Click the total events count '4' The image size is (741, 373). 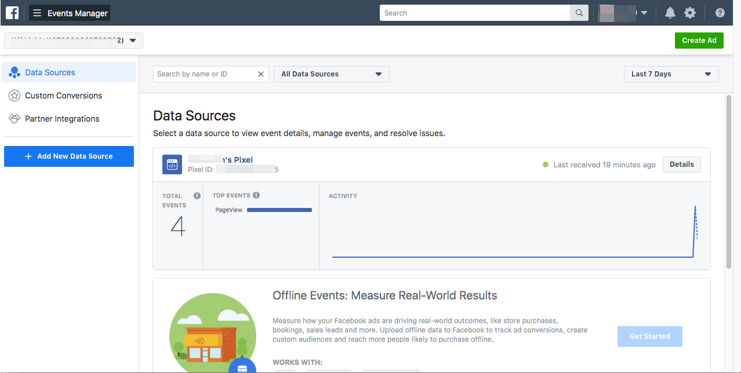[178, 226]
